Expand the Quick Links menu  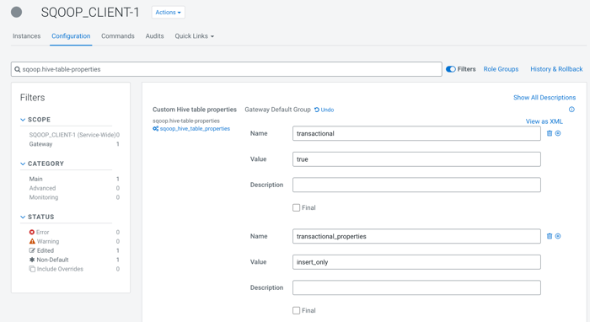194,36
